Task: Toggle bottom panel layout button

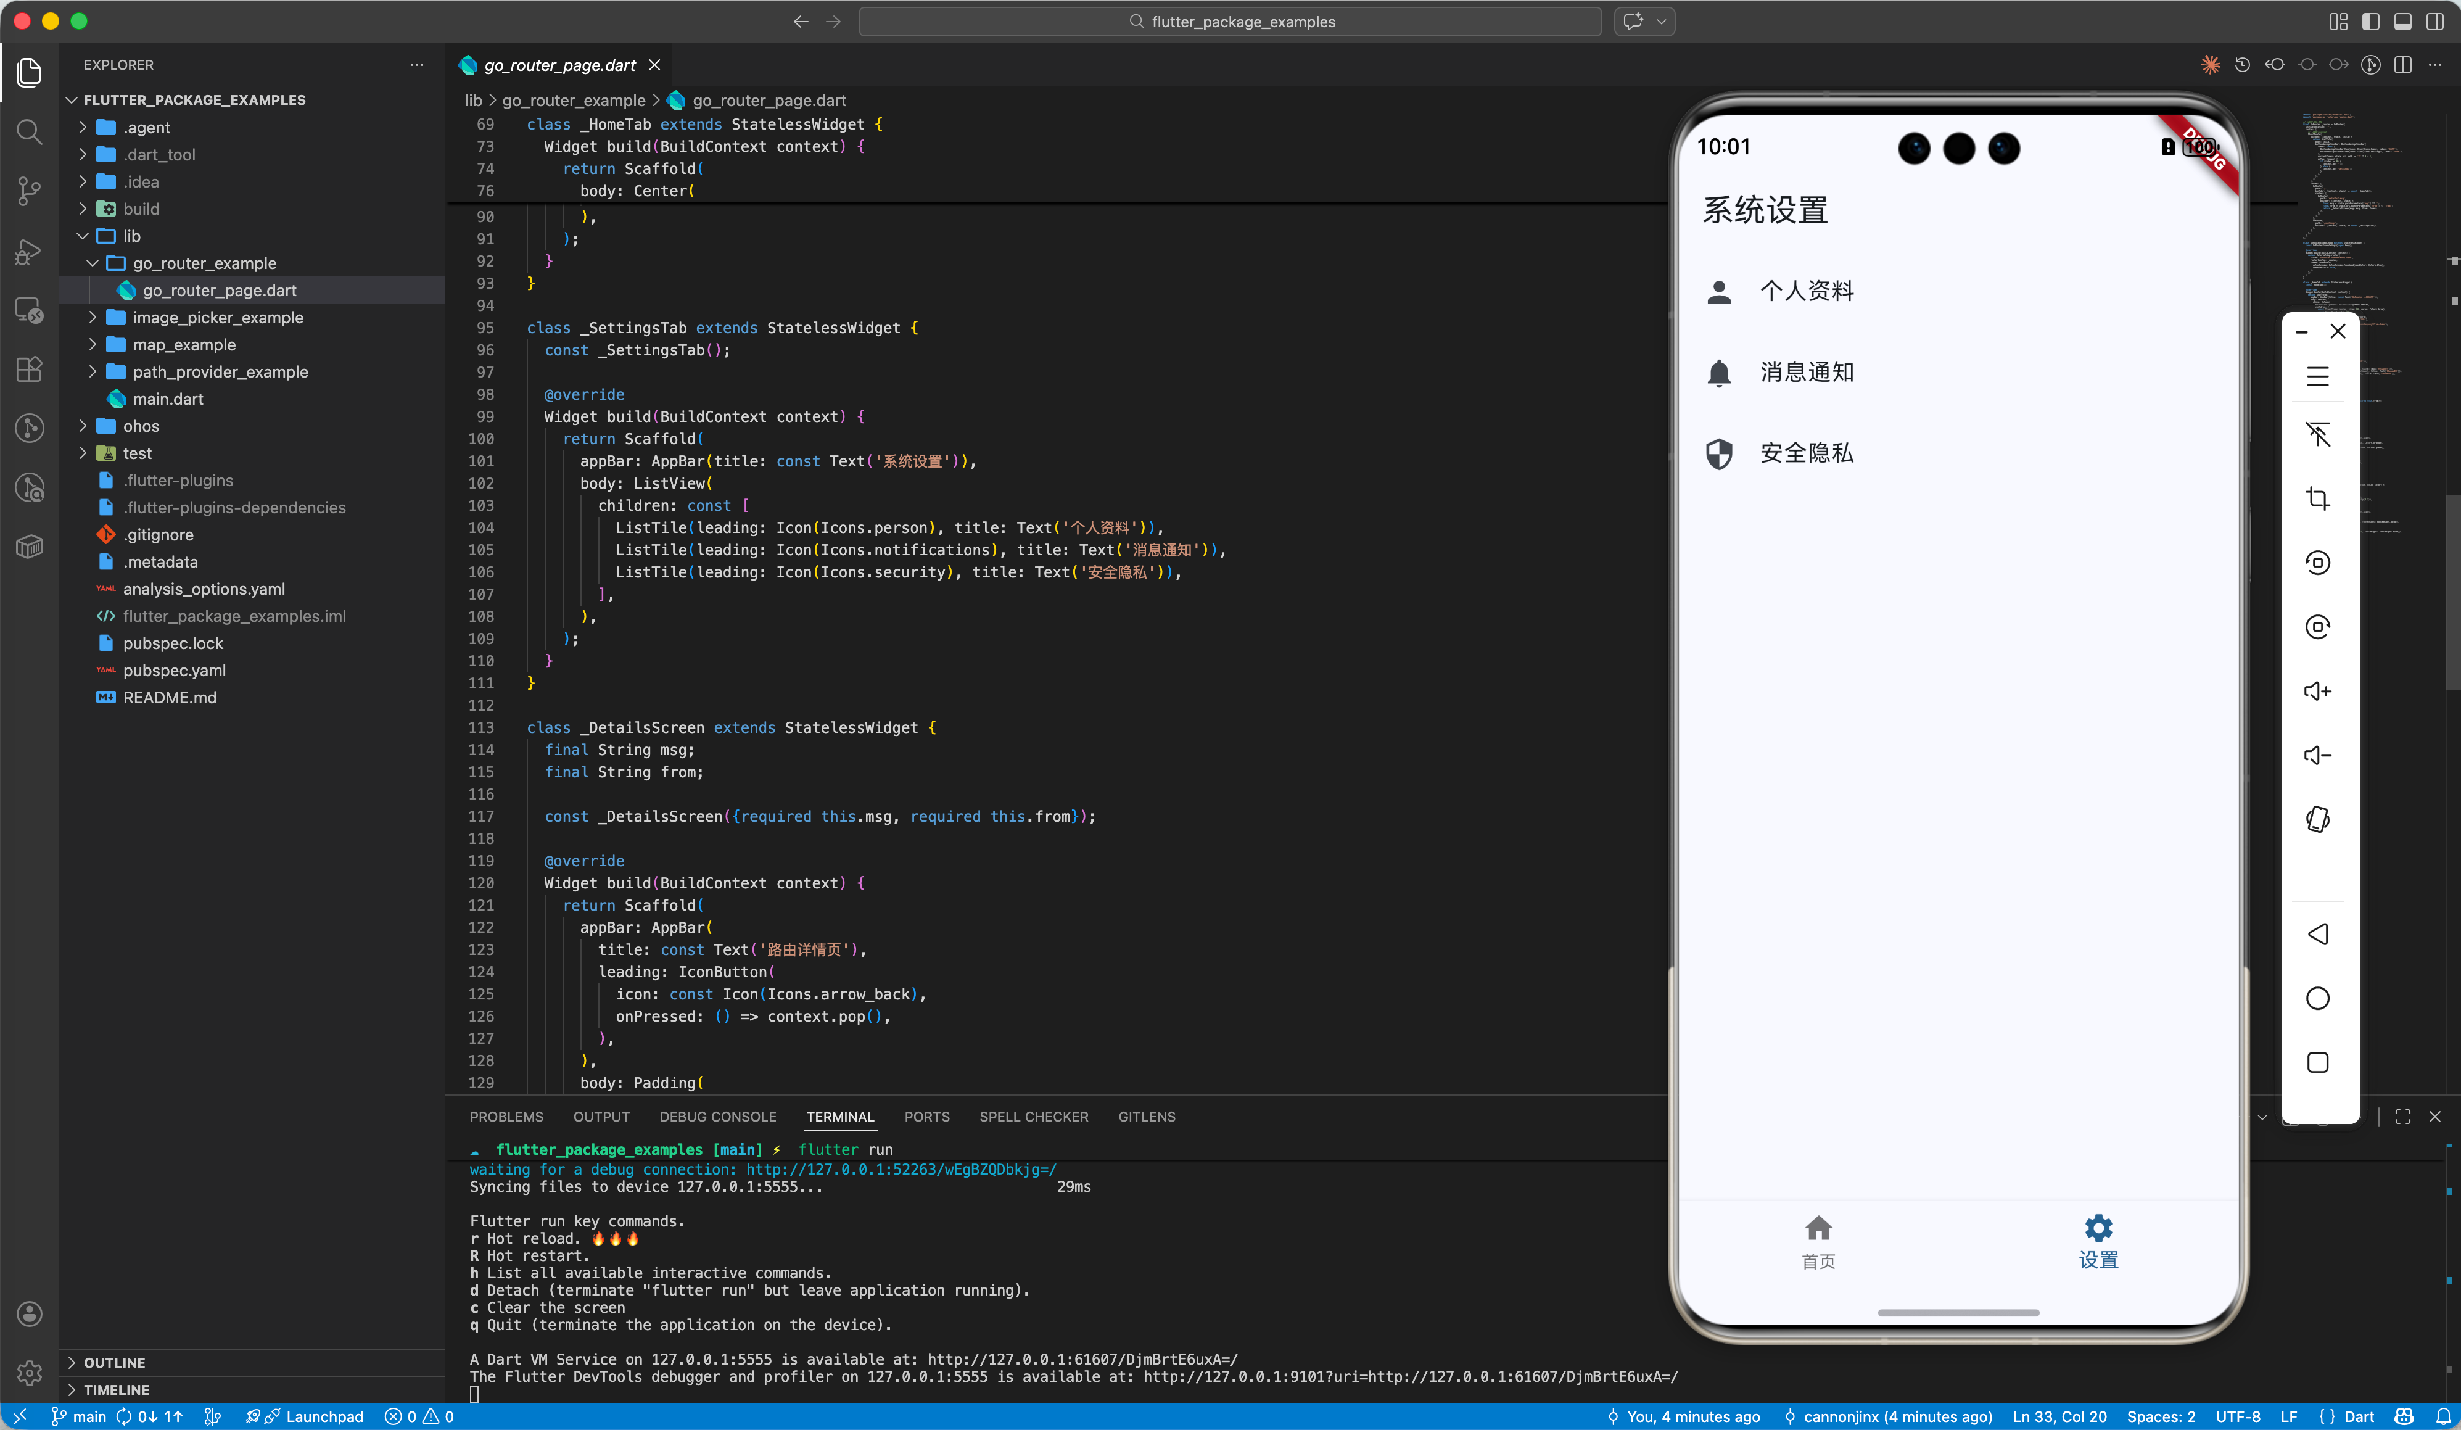Action: point(2404,20)
